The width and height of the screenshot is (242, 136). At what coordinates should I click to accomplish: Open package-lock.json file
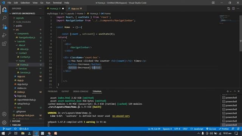click(x=25, y=115)
